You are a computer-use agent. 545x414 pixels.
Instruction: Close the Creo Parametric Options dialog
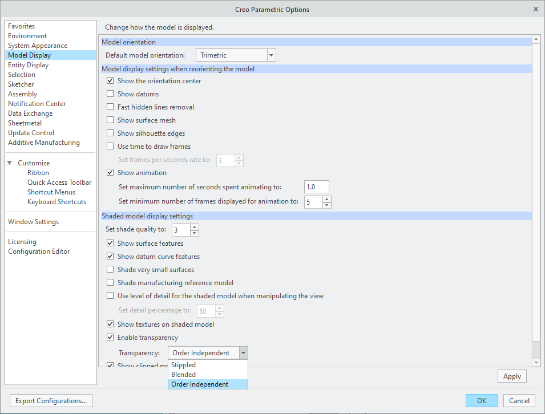[x=535, y=9]
